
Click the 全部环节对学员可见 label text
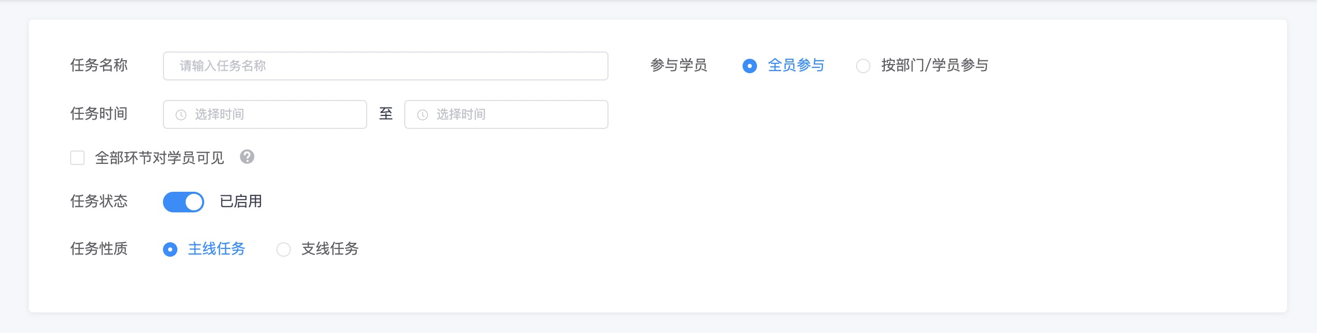click(x=159, y=158)
